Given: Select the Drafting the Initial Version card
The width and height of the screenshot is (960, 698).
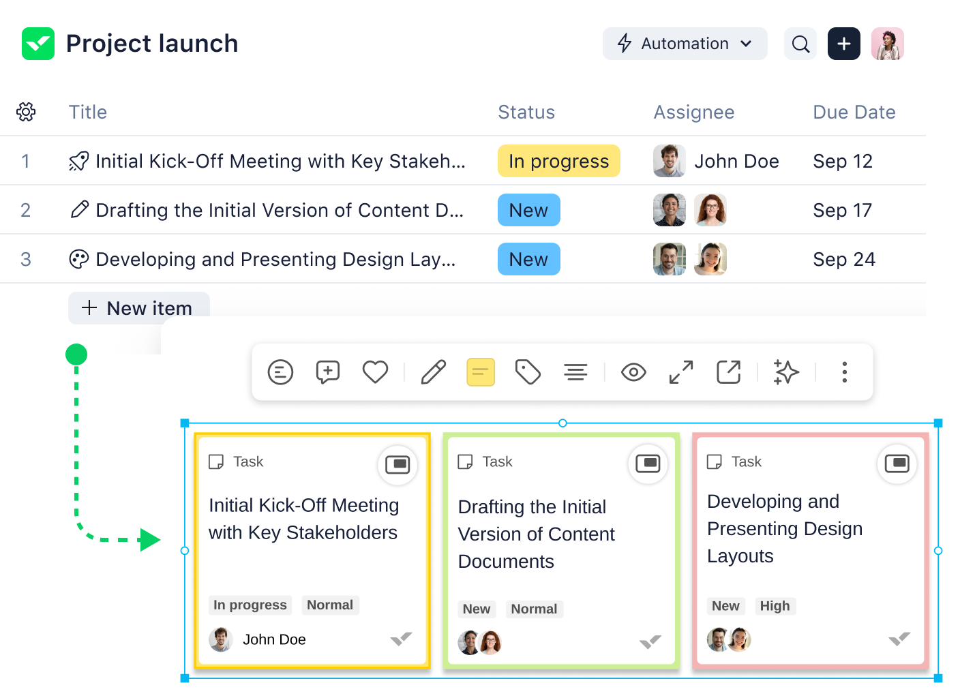Looking at the screenshot, I should [561, 551].
